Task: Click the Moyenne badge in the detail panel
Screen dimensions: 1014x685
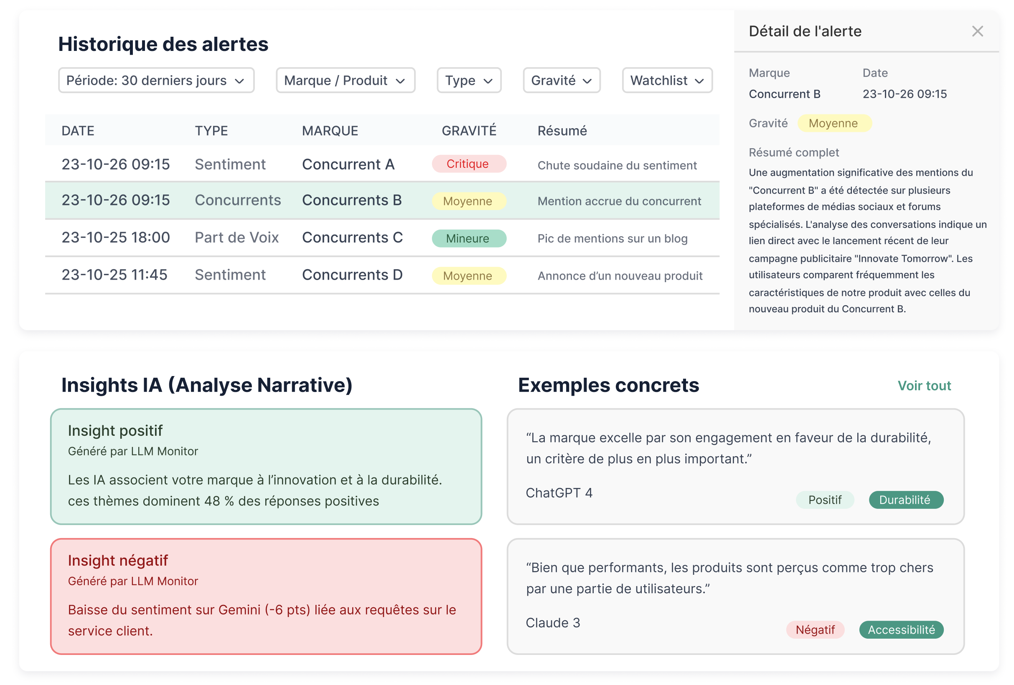Action: pyautogui.click(x=834, y=124)
